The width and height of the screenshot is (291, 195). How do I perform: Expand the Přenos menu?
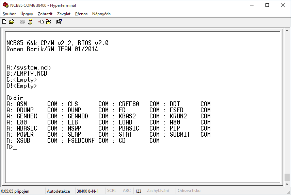[81, 14]
